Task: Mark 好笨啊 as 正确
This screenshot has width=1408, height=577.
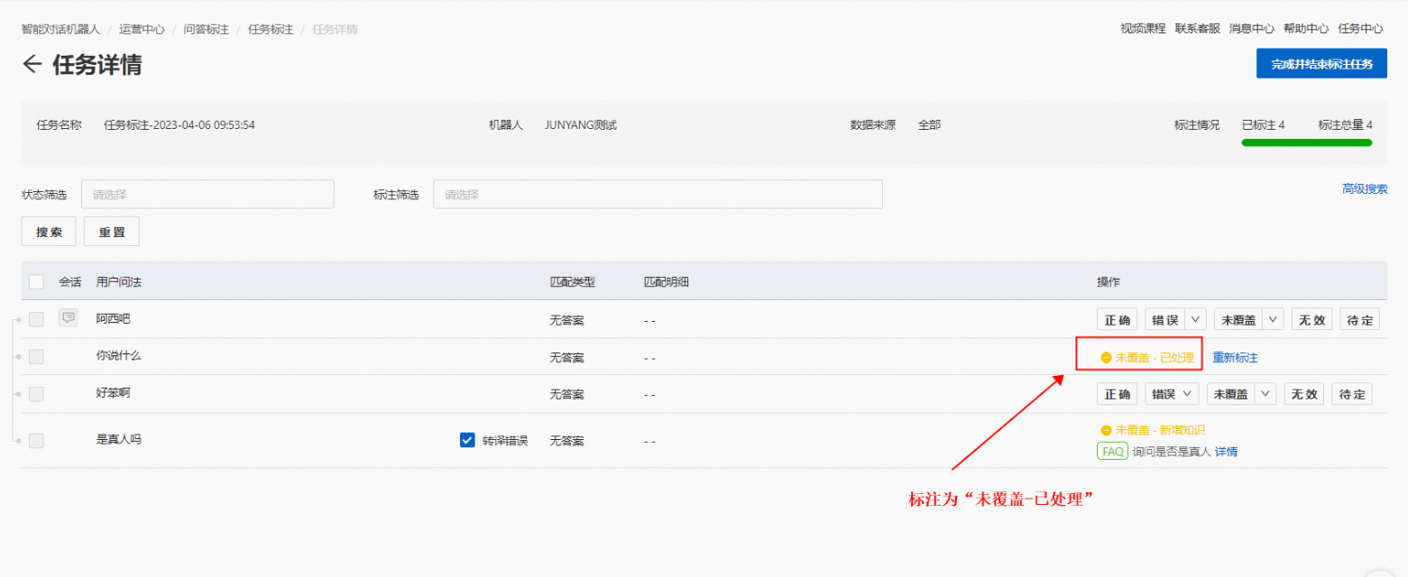Action: point(1117,394)
